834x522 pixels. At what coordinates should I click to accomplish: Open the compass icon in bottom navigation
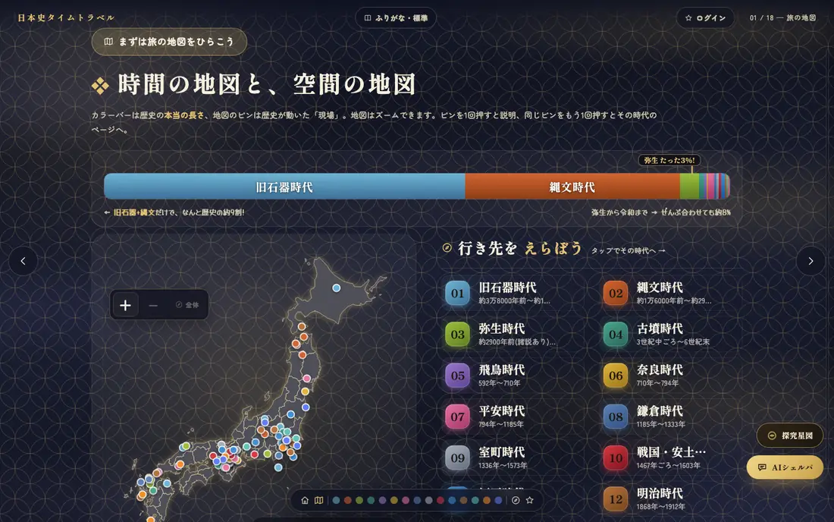[x=516, y=500]
